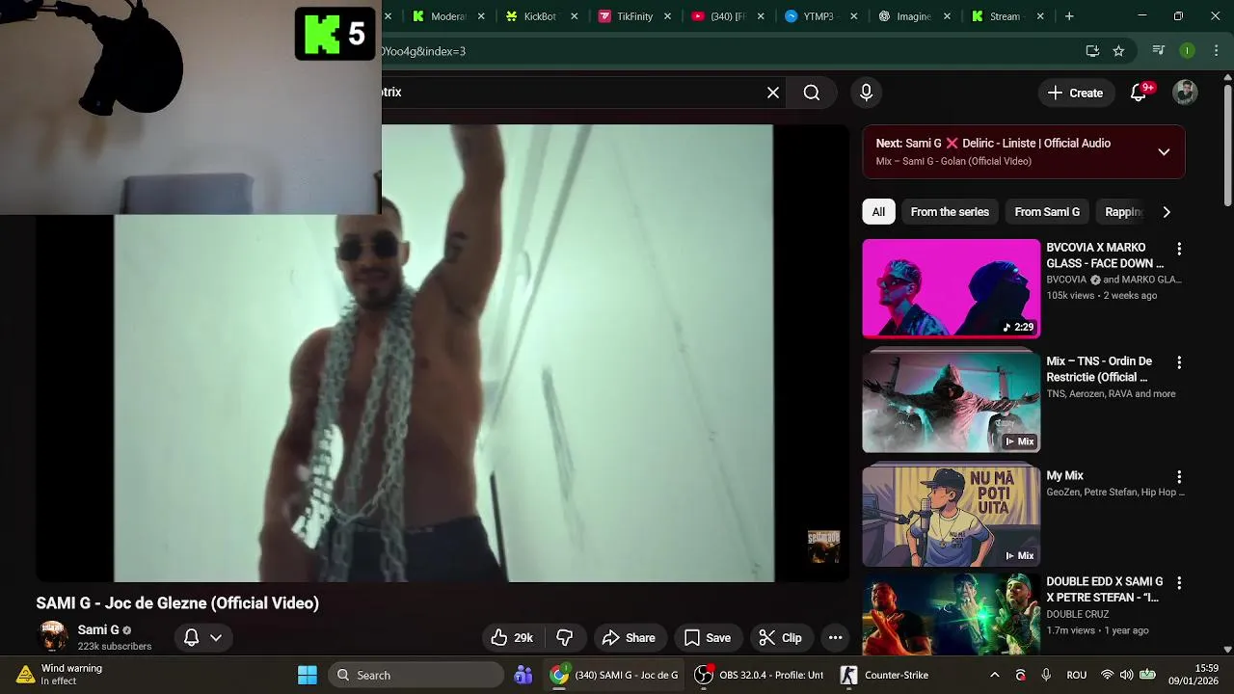Viewport: 1234px width, 694px height.
Task: Select the Rapping filter chip
Action: click(x=1123, y=212)
